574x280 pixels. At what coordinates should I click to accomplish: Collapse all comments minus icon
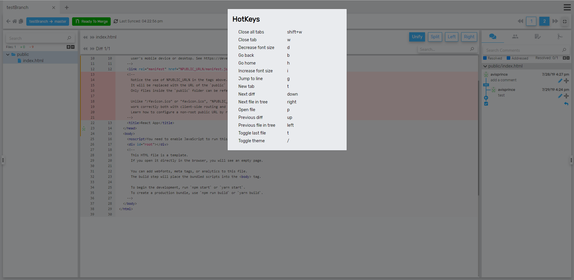[568, 58]
